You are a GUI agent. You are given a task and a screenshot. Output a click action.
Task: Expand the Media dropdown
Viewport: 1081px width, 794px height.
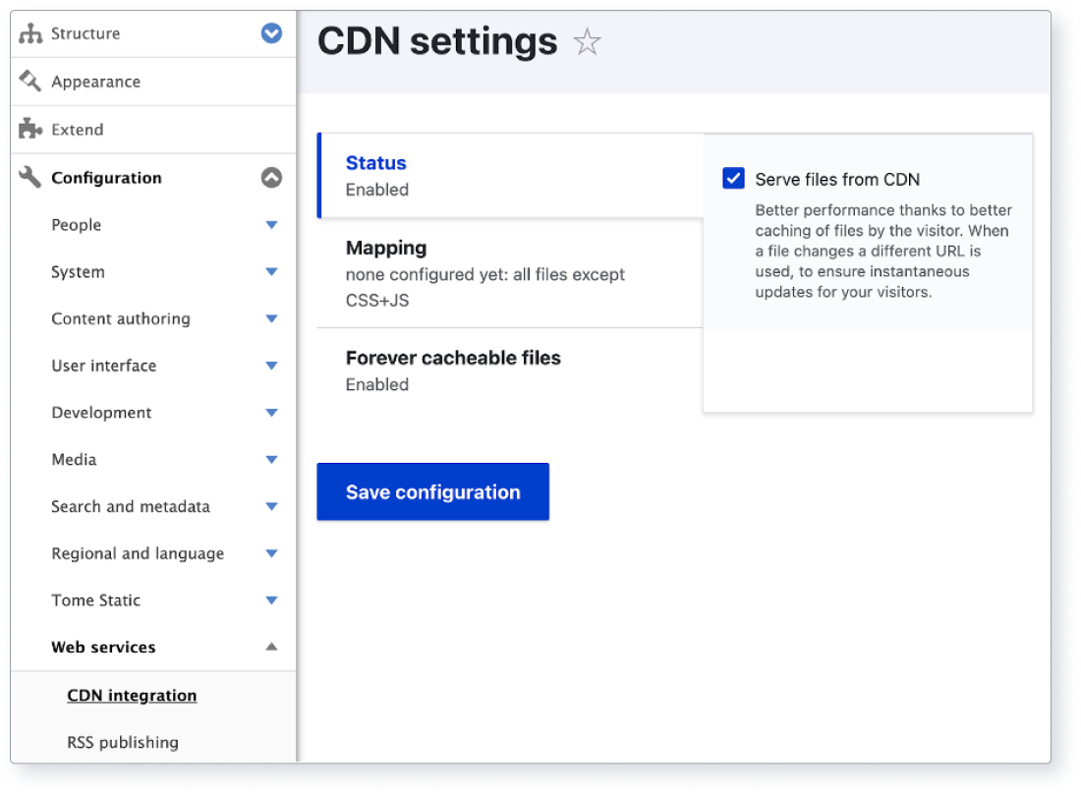click(x=271, y=459)
